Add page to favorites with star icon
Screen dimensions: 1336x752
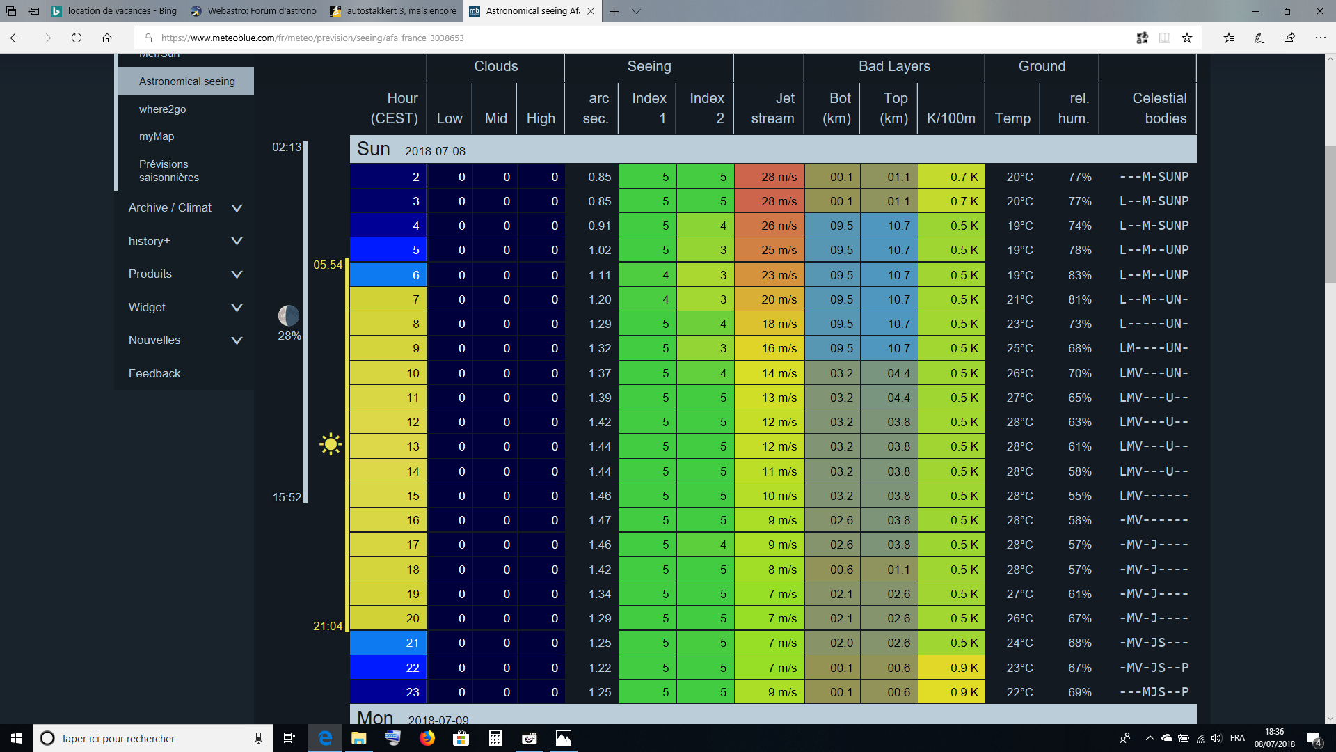pos(1187,38)
